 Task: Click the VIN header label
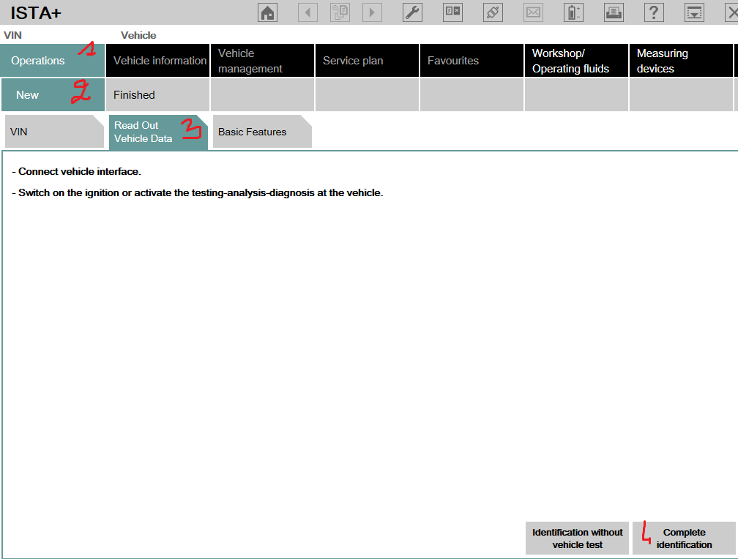(x=12, y=35)
